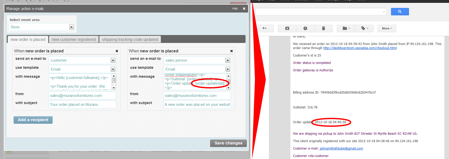Remove the sales person recipient panel with its X
This screenshot has height=159, width=449.
pos(231,51)
